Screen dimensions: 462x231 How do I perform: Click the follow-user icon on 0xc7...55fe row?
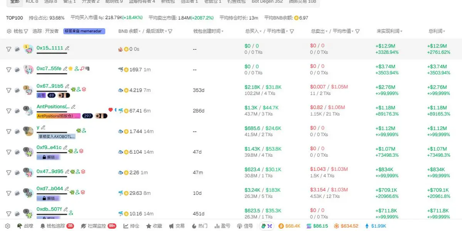77,69
